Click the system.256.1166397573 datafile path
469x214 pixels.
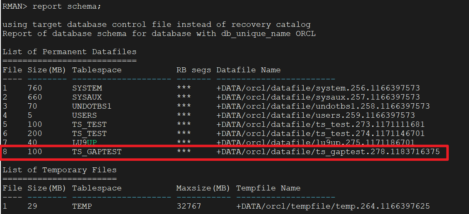[x=318, y=88]
